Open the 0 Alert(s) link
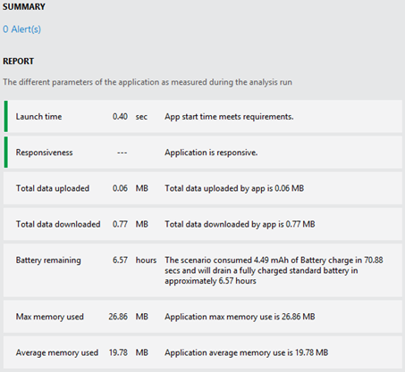This screenshot has width=405, height=372. point(21,29)
